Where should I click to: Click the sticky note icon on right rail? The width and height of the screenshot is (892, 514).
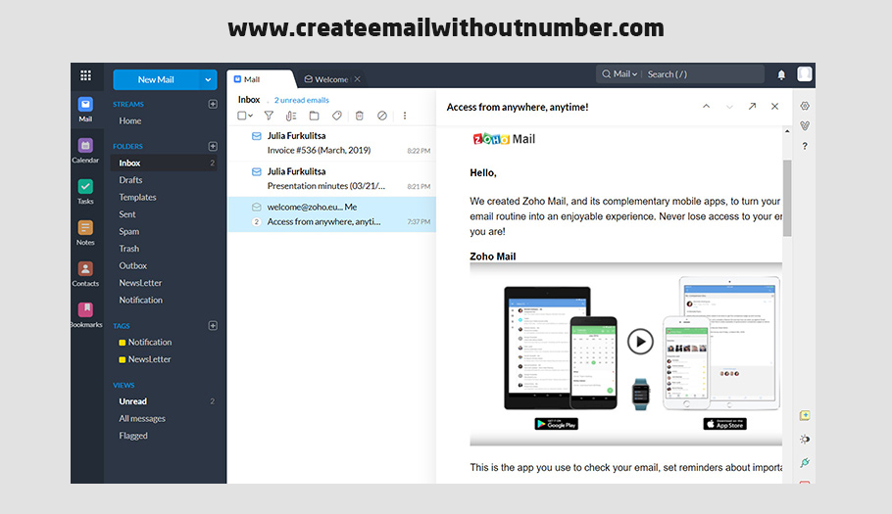[x=805, y=416]
